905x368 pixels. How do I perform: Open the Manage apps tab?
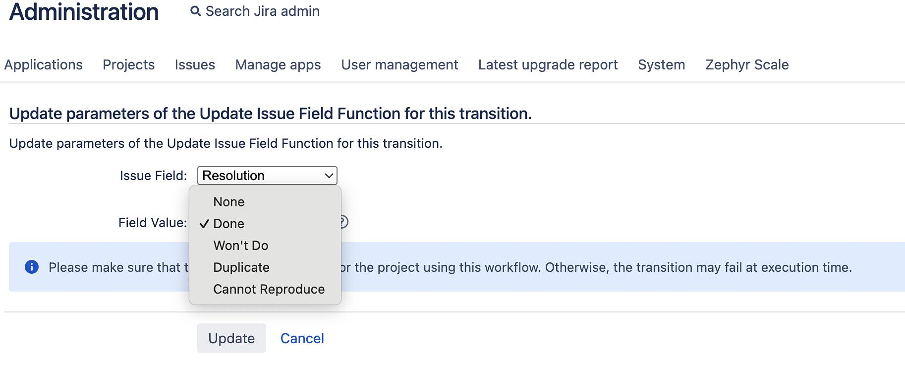click(x=278, y=64)
